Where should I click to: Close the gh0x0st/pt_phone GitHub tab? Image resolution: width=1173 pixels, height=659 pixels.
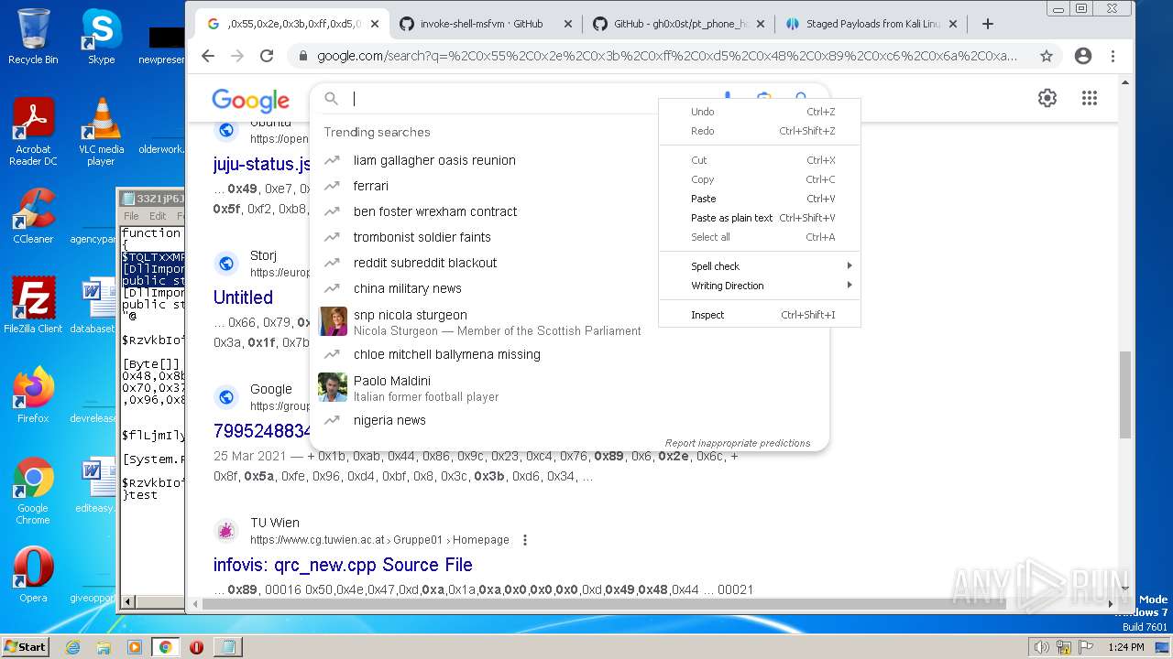(760, 24)
